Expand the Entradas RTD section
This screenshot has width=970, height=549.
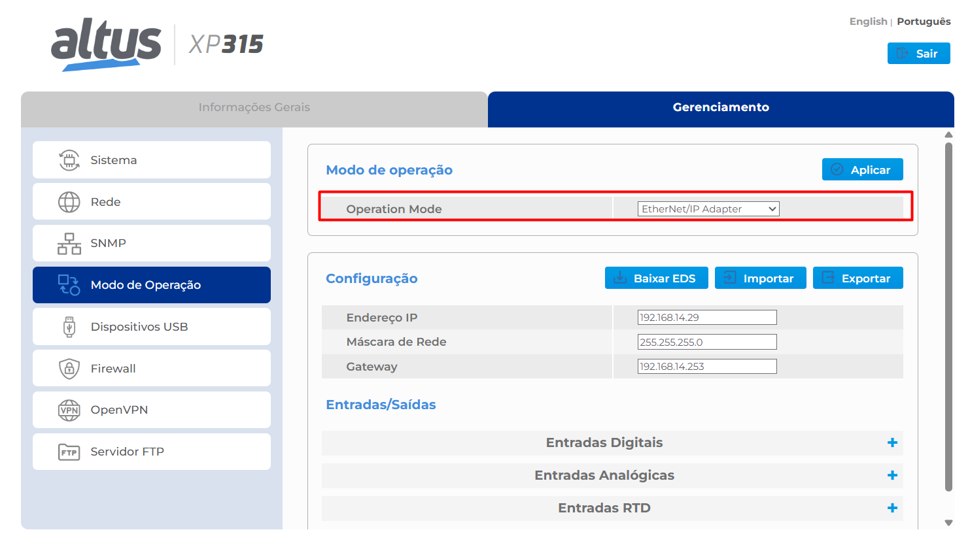tap(892, 508)
